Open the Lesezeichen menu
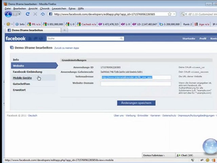Screen dimensions: 217x163 click(59, 8)
